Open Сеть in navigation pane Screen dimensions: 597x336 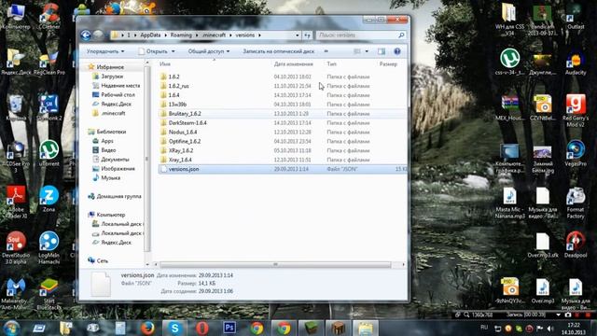pos(102,261)
